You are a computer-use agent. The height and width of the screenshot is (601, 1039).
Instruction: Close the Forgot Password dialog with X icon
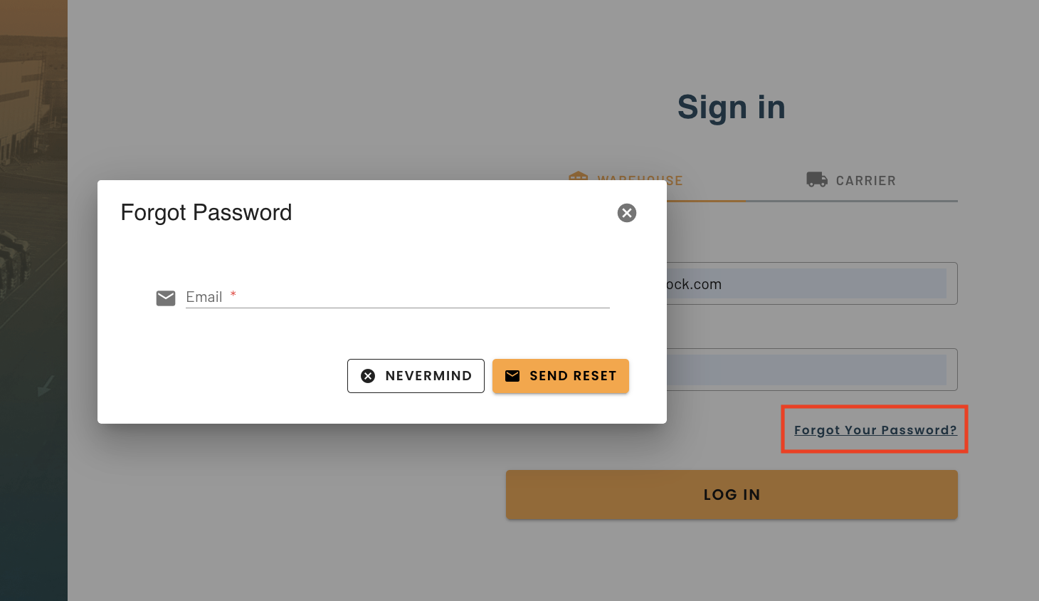click(627, 213)
